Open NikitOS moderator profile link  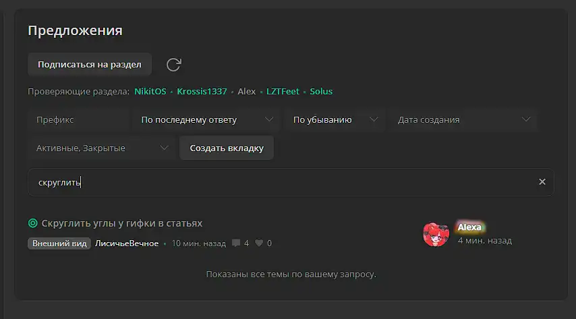(x=150, y=92)
